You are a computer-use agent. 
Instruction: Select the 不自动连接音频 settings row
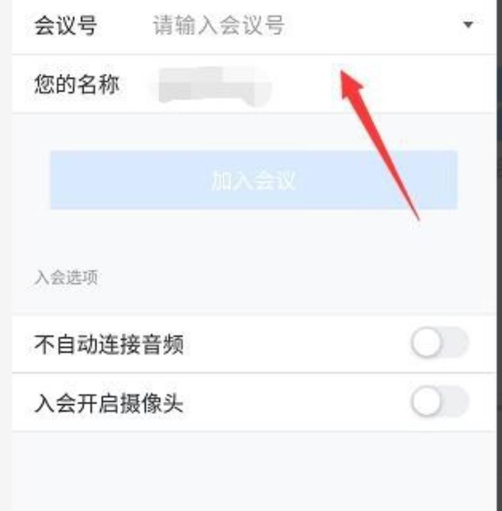pos(254,344)
